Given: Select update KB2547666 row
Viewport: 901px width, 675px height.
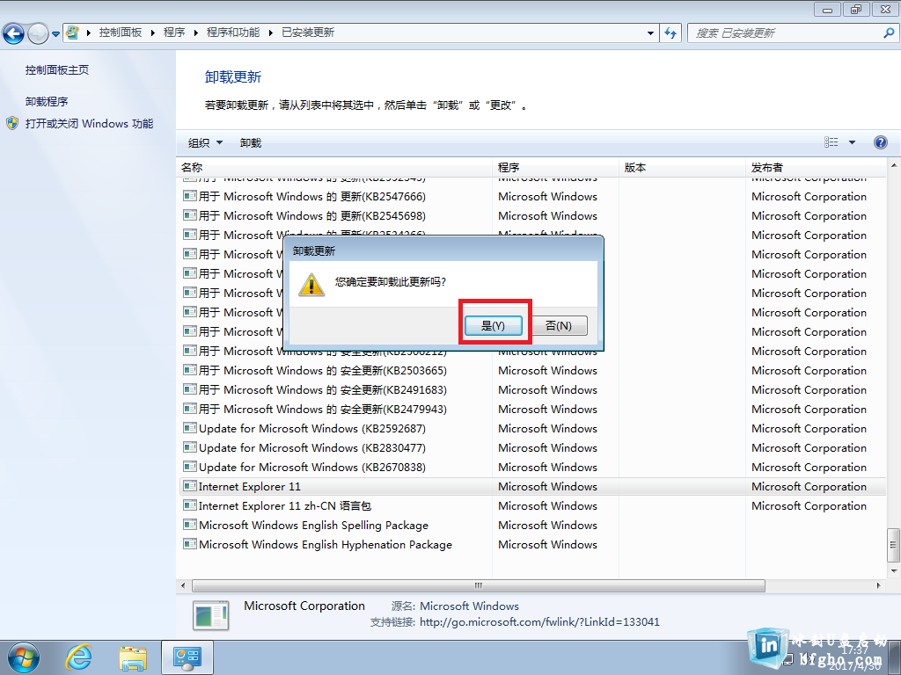Looking at the screenshot, I should [532, 196].
